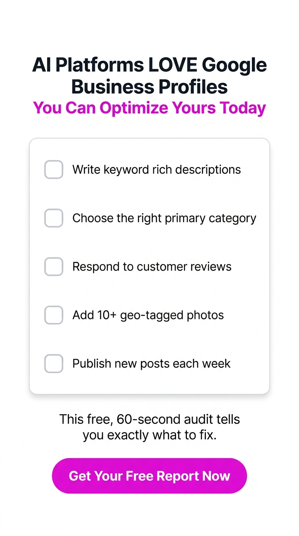This screenshot has width=299, height=536.
Task: Toggle the 'Respond to customer reviews' checkbox
Action: click(54, 266)
